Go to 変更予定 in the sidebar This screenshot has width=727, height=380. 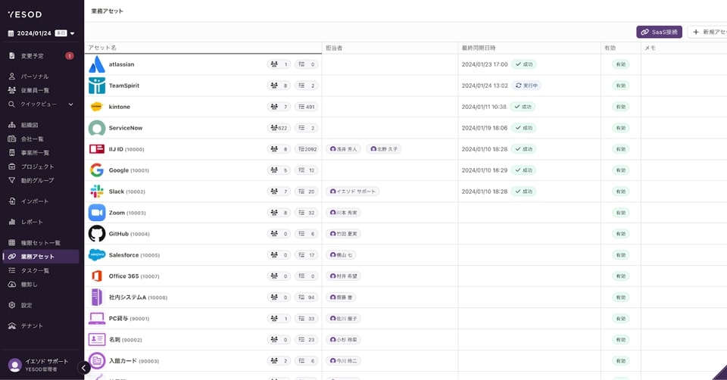pyautogui.click(x=33, y=56)
